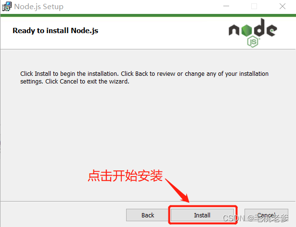Click the installer icon in the title bar
The height and width of the screenshot is (227, 296).
[7, 6]
